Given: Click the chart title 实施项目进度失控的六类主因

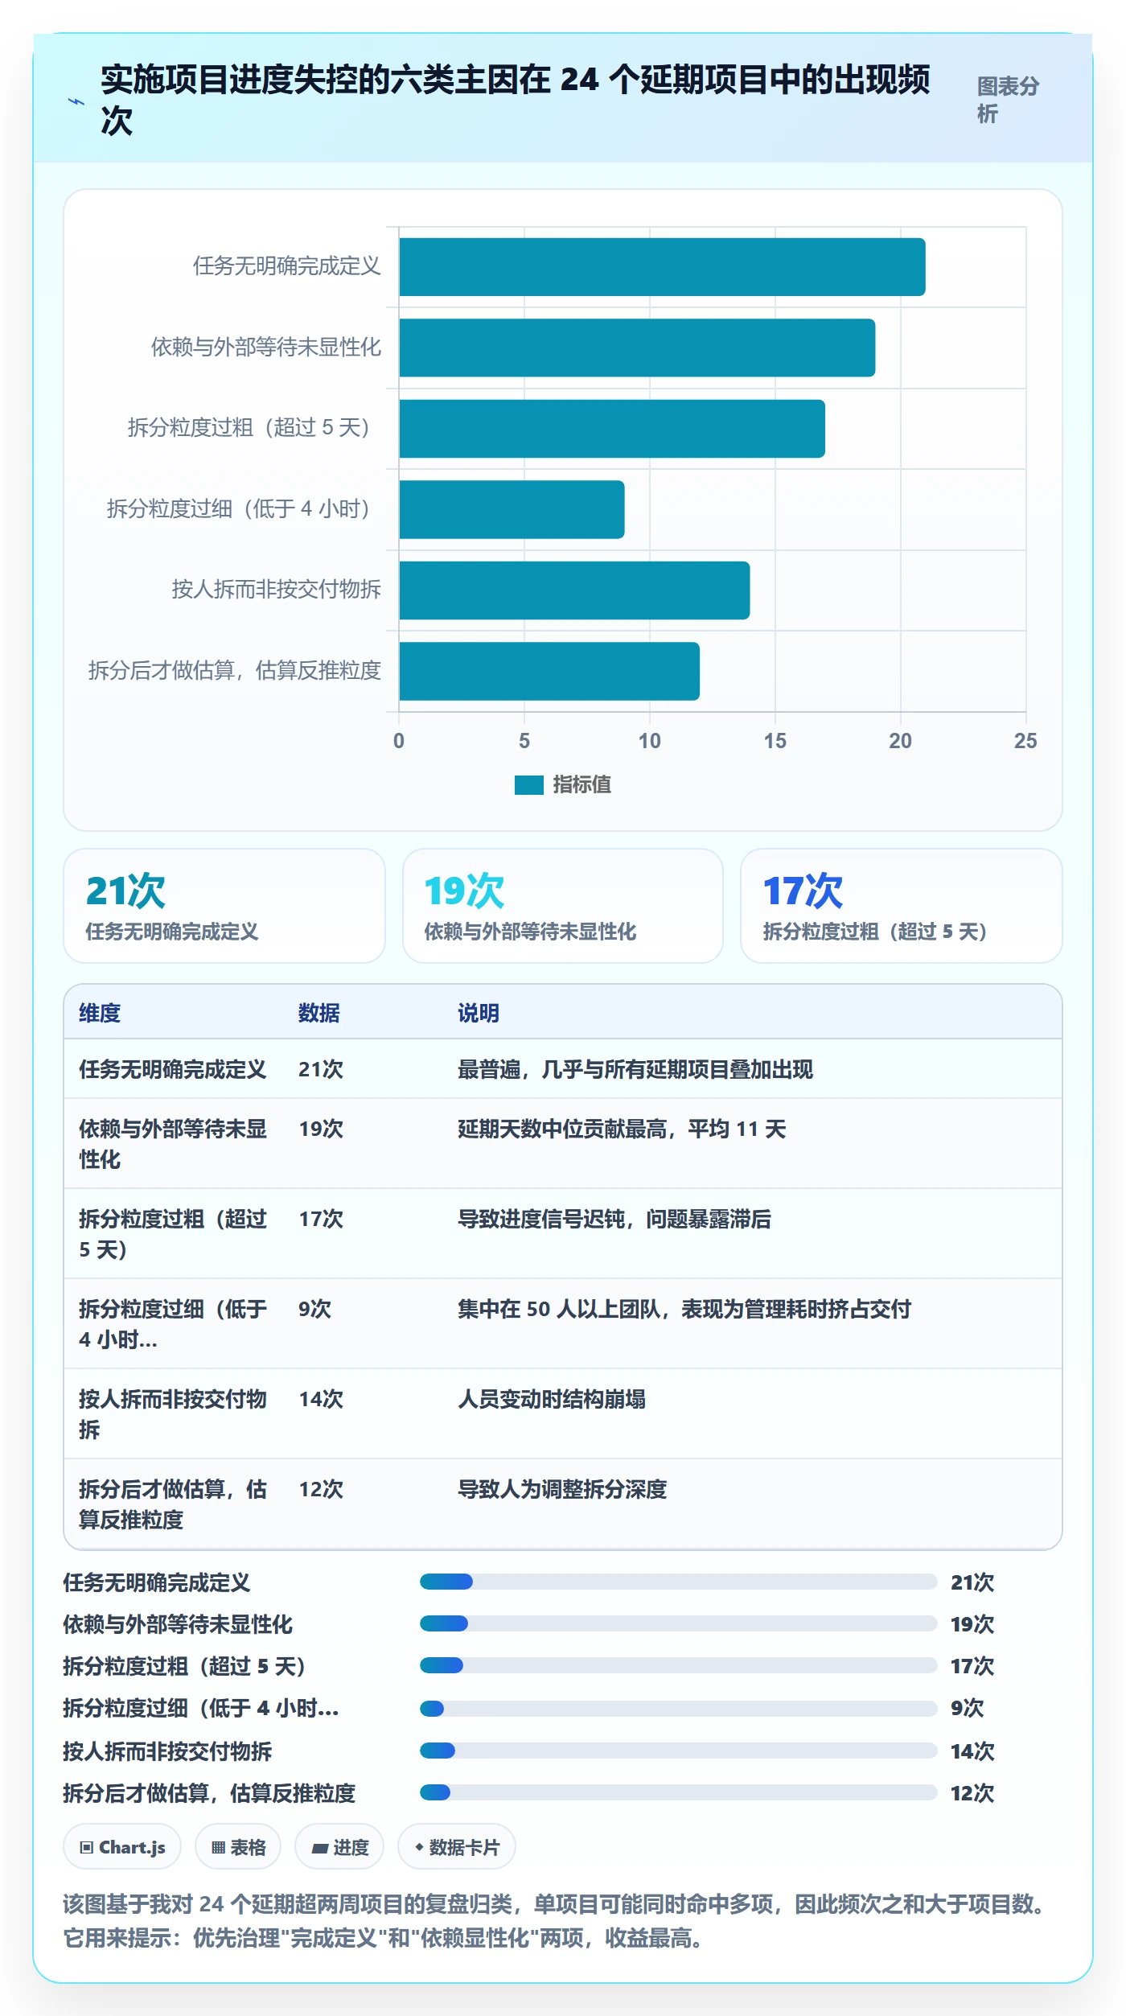Looking at the screenshot, I should pos(516,100).
